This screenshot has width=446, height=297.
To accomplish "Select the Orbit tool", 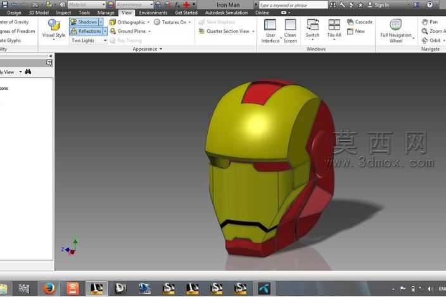I will pyautogui.click(x=431, y=41).
